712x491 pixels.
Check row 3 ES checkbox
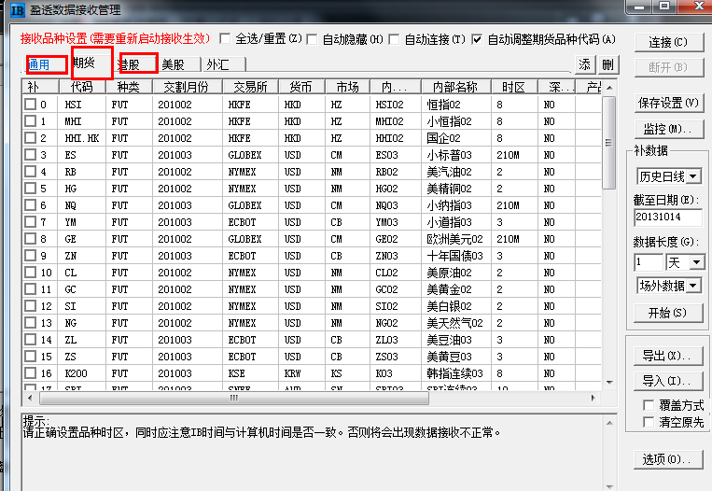point(31,155)
